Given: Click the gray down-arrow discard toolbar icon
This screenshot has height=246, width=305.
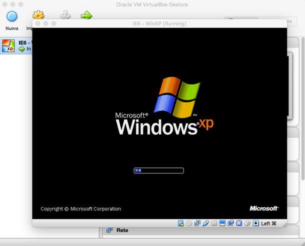Looking at the screenshot, I should [65, 15].
